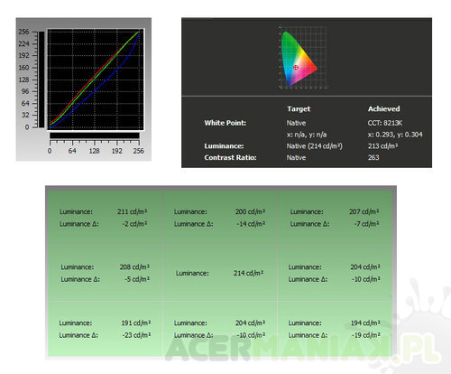Select the bottom-center 204 cd/m² uniformity cell
This screenshot has height=374, width=451.
[220, 329]
